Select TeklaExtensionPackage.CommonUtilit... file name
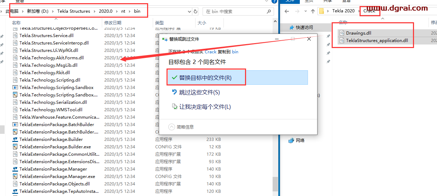The image size is (437, 196). (59, 154)
